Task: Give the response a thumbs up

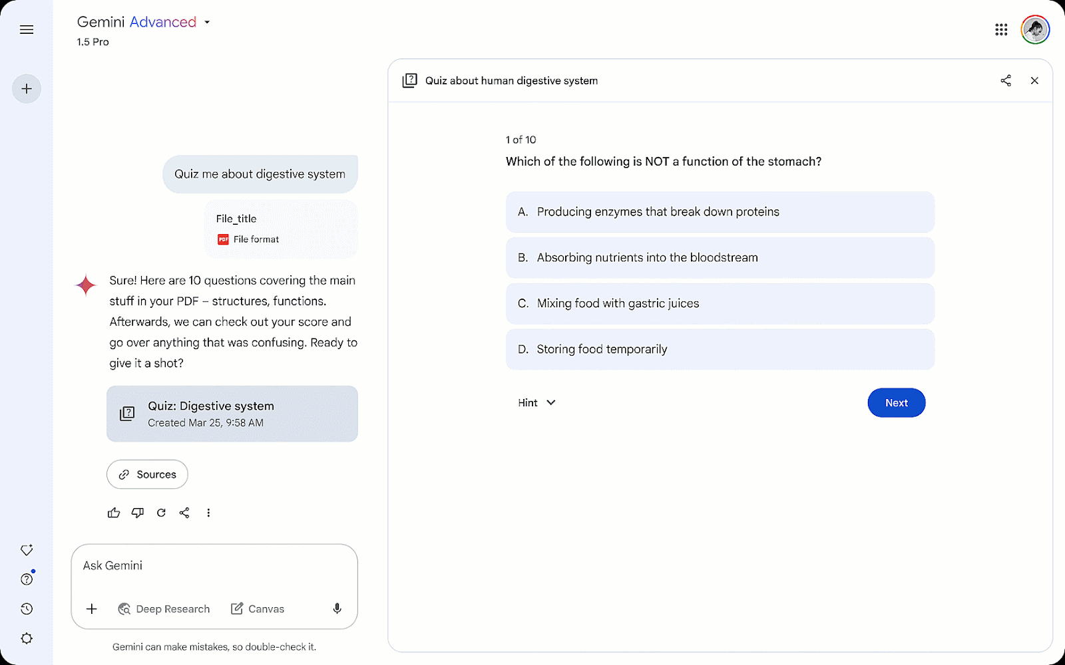Action: point(114,513)
